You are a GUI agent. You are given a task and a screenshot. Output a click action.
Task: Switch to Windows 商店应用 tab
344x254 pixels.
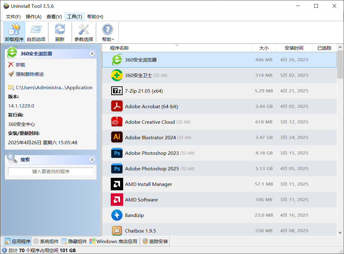point(113,241)
